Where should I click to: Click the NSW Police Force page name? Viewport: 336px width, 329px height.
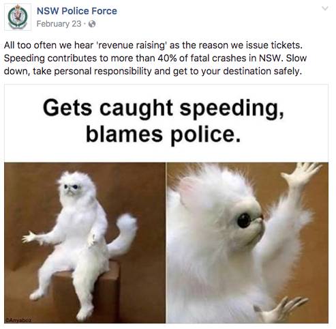coord(77,11)
